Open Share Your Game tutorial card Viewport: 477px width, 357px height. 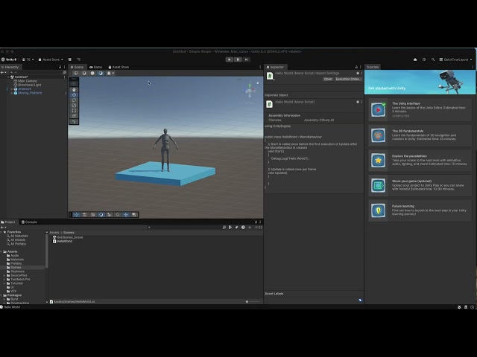pyautogui.click(x=420, y=185)
